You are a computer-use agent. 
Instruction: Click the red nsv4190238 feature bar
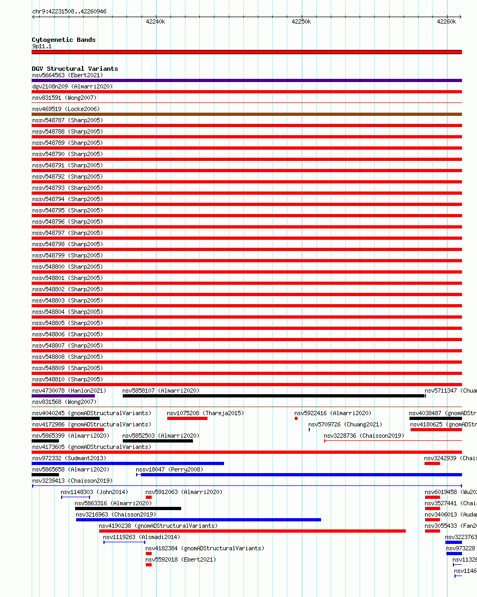coord(252,531)
